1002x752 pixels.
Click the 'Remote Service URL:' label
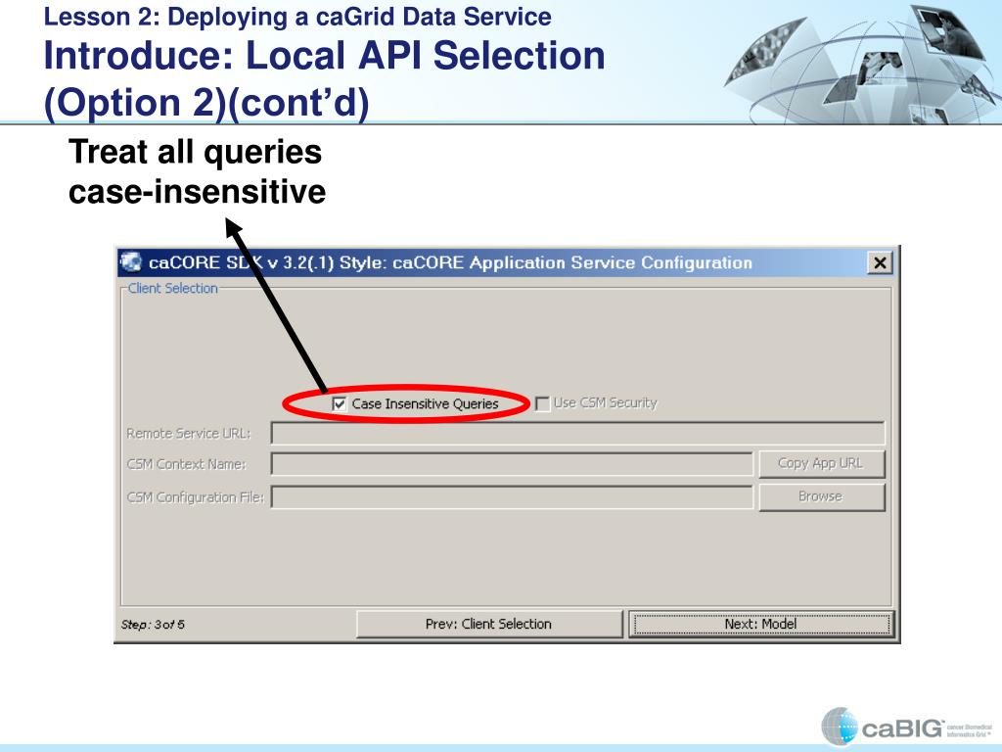pos(189,434)
